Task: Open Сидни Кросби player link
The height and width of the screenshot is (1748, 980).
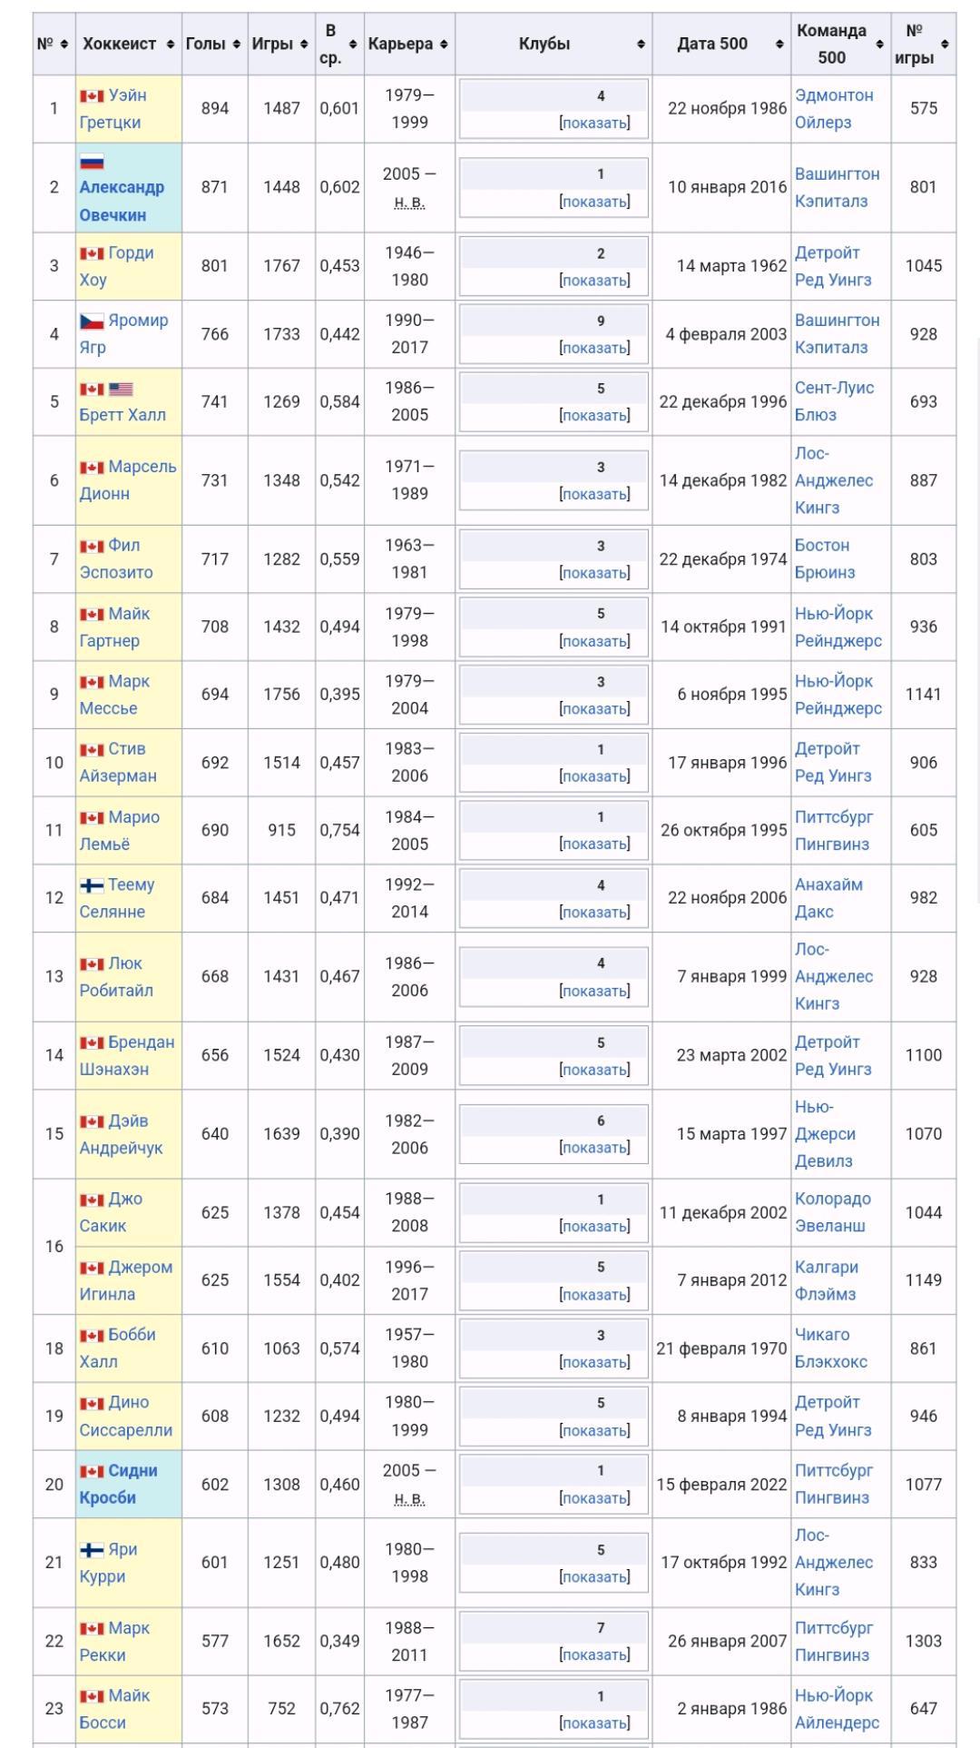Action: (x=119, y=1484)
